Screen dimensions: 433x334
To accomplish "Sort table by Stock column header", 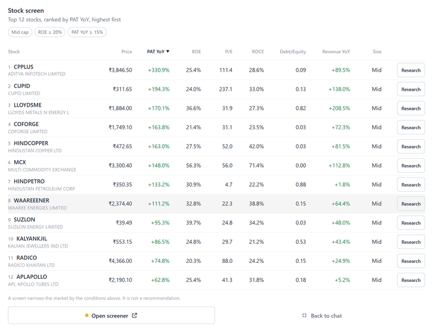I will pyautogui.click(x=14, y=51).
